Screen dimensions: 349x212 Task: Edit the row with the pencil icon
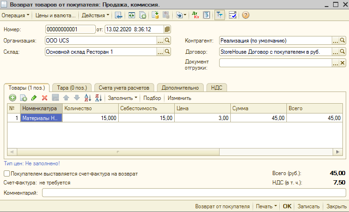click(x=34, y=98)
